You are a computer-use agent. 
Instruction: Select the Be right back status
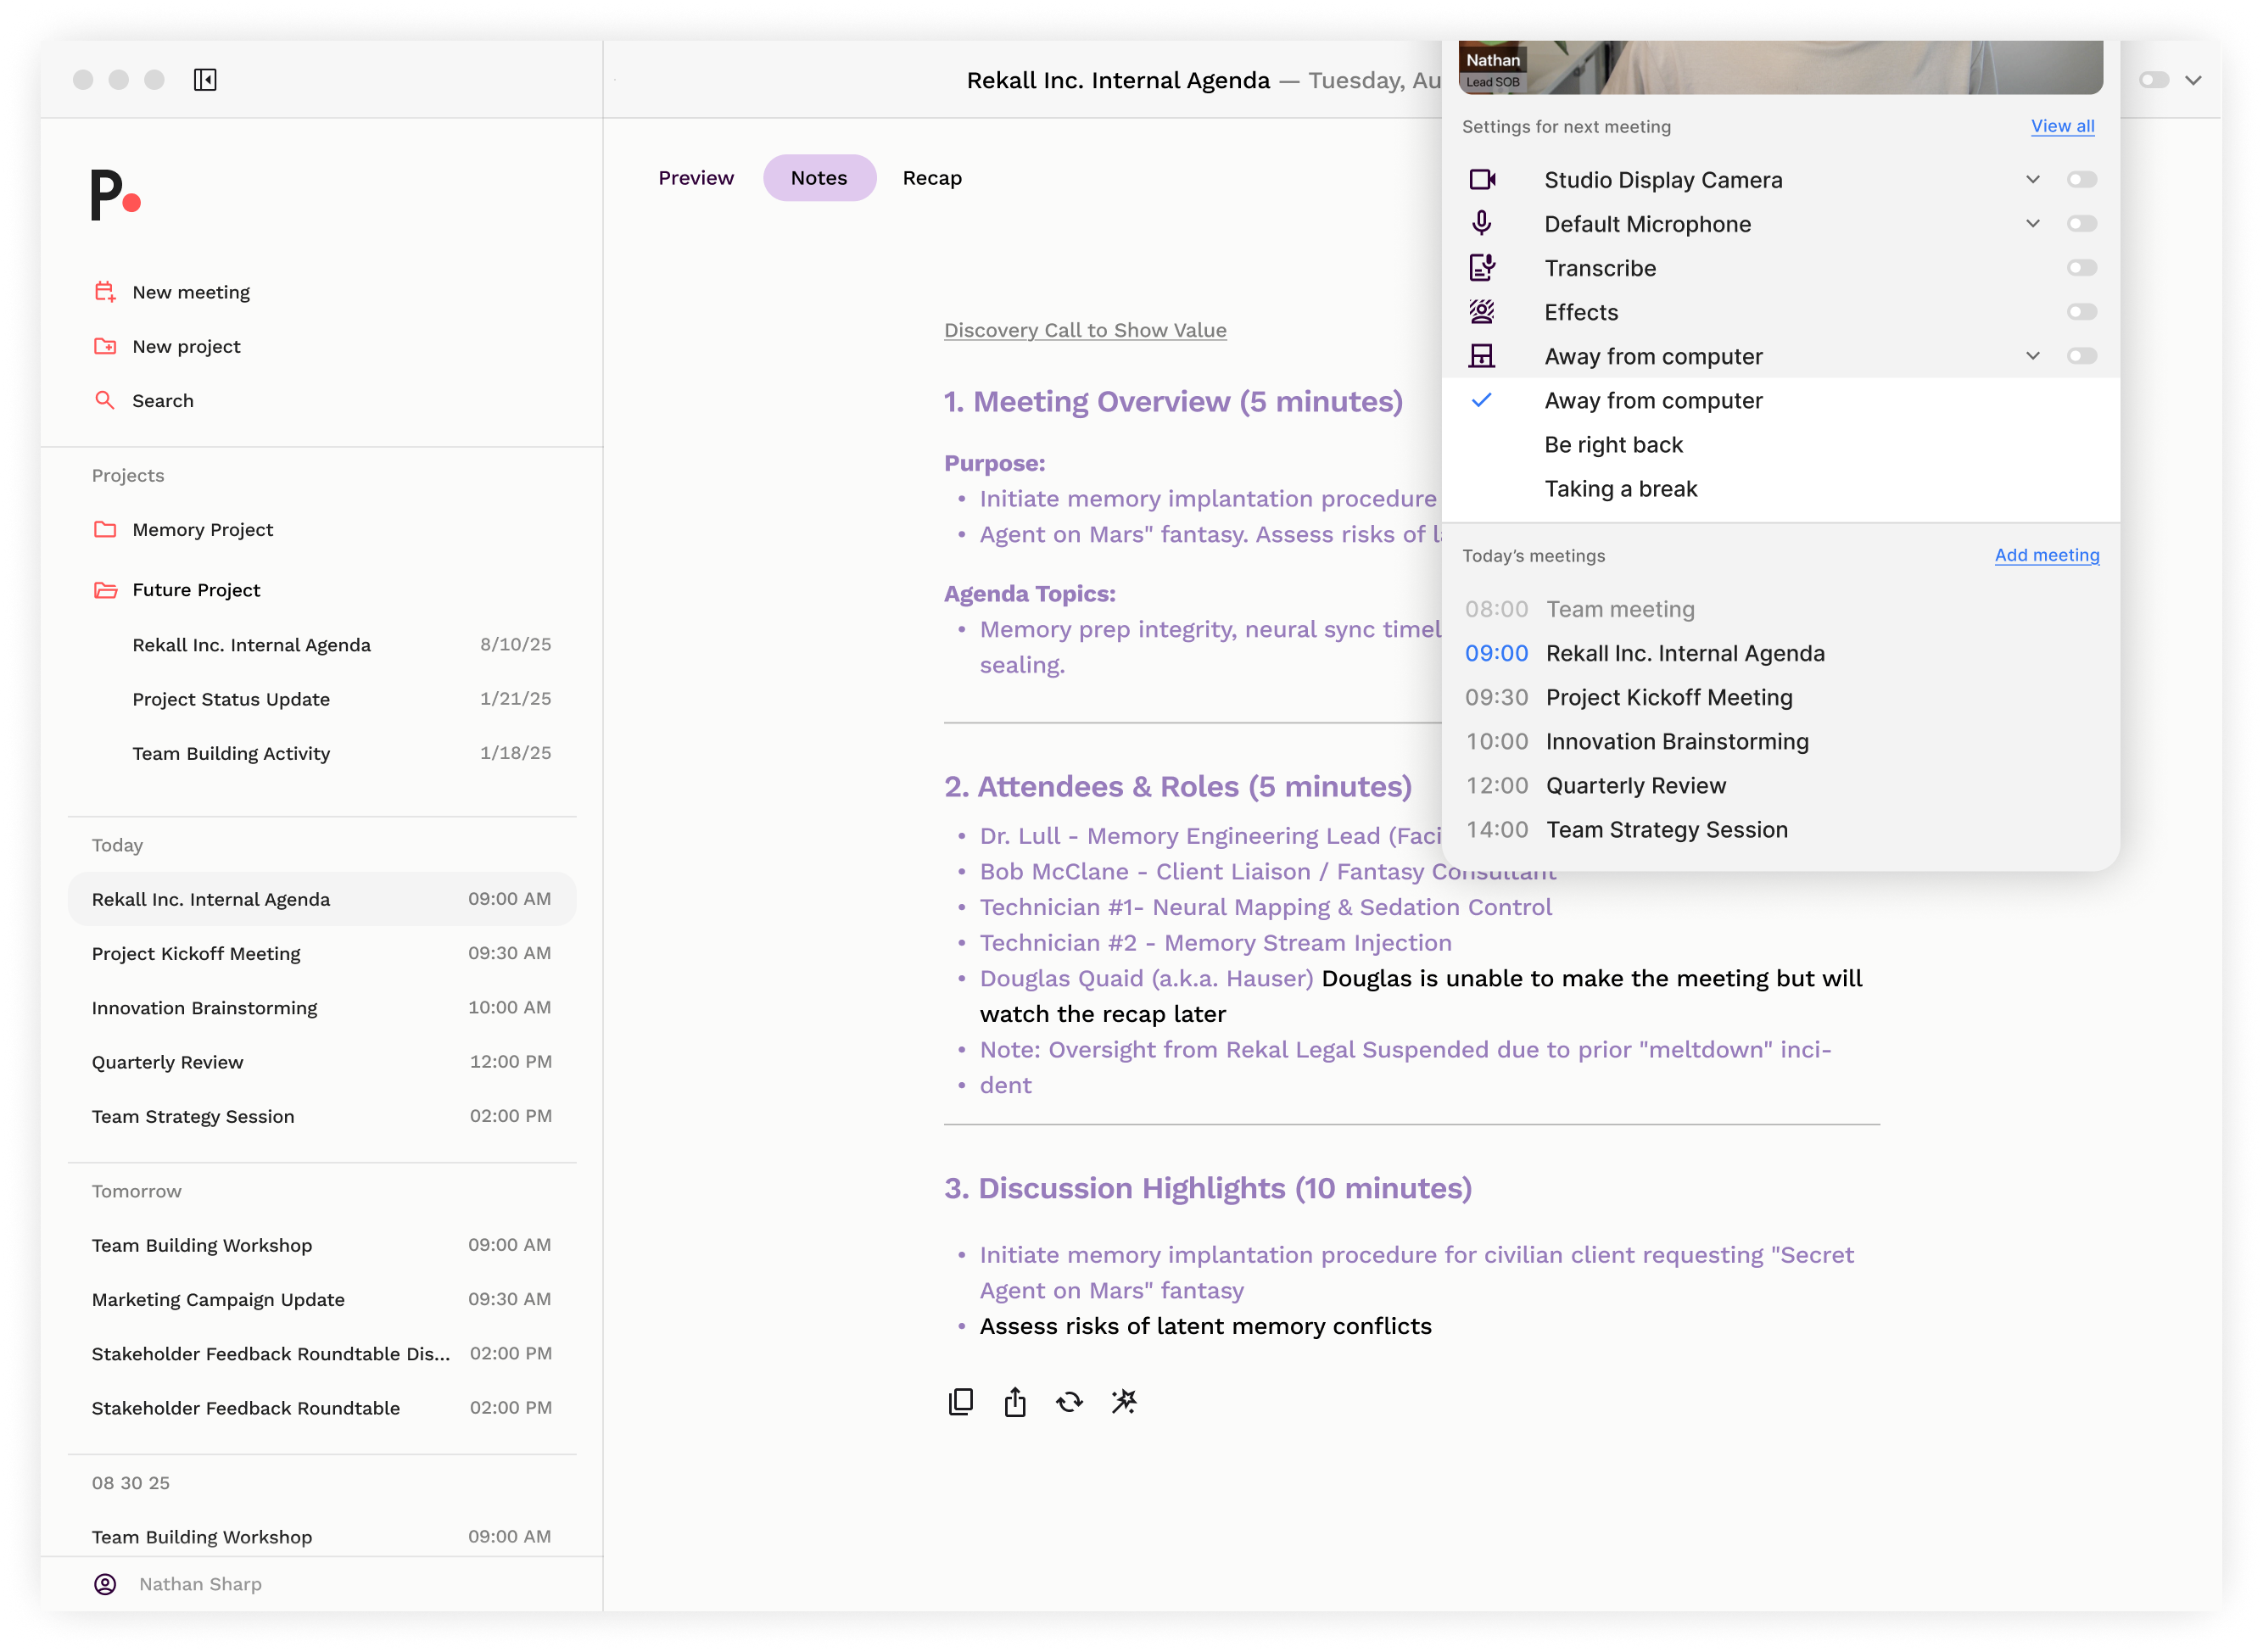pyautogui.click(x=1613, y=444)
